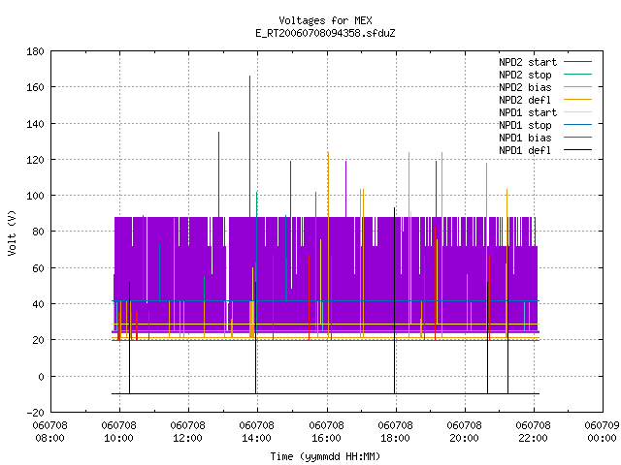Click the 0 y-axis tick label
Viewport: 621px width, 465px height.
[x=41, y=377]
